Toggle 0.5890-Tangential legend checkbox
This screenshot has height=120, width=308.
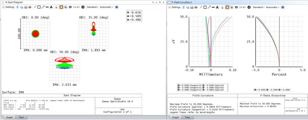pyautogui.click(x=179, y=88)
